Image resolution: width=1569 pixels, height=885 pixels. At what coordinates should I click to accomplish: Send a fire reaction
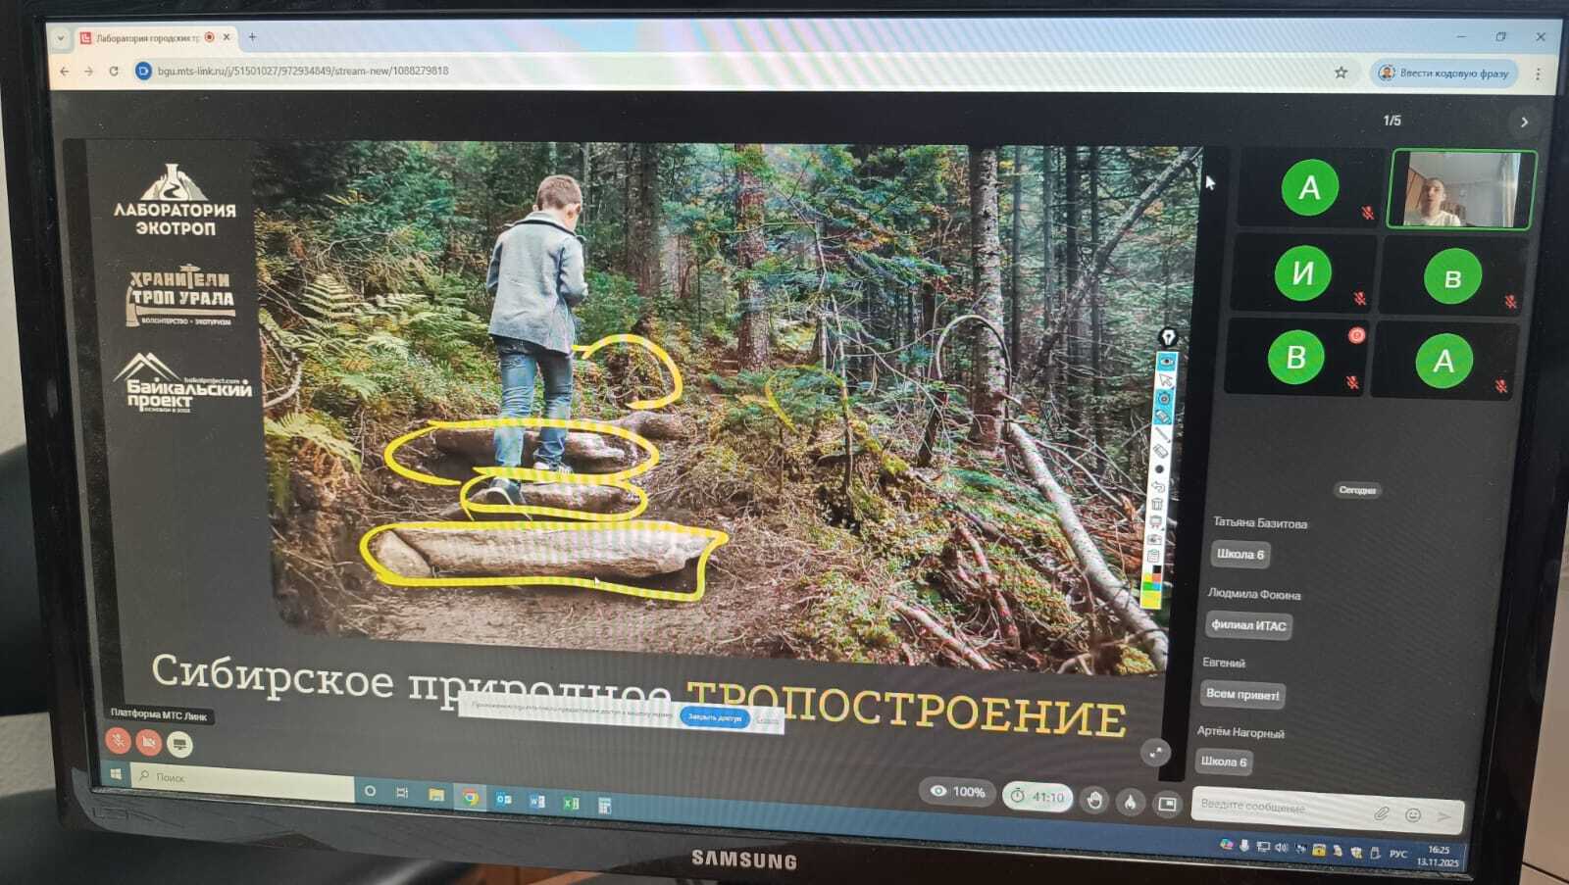(x=1131, y=802)
